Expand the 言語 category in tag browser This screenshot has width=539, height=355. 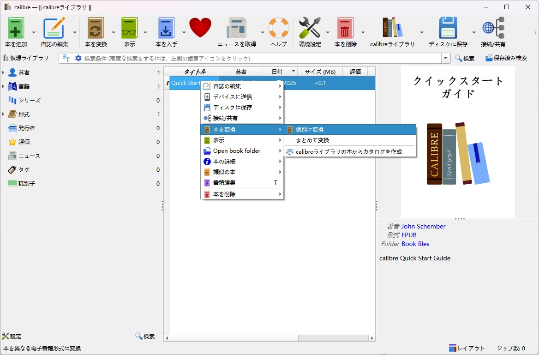click(x=3, y=86)
